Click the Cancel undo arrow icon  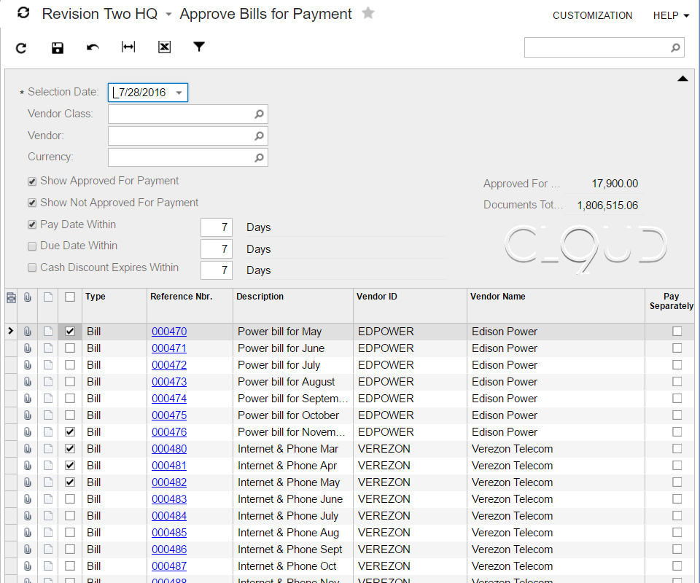tap(93, 47)
